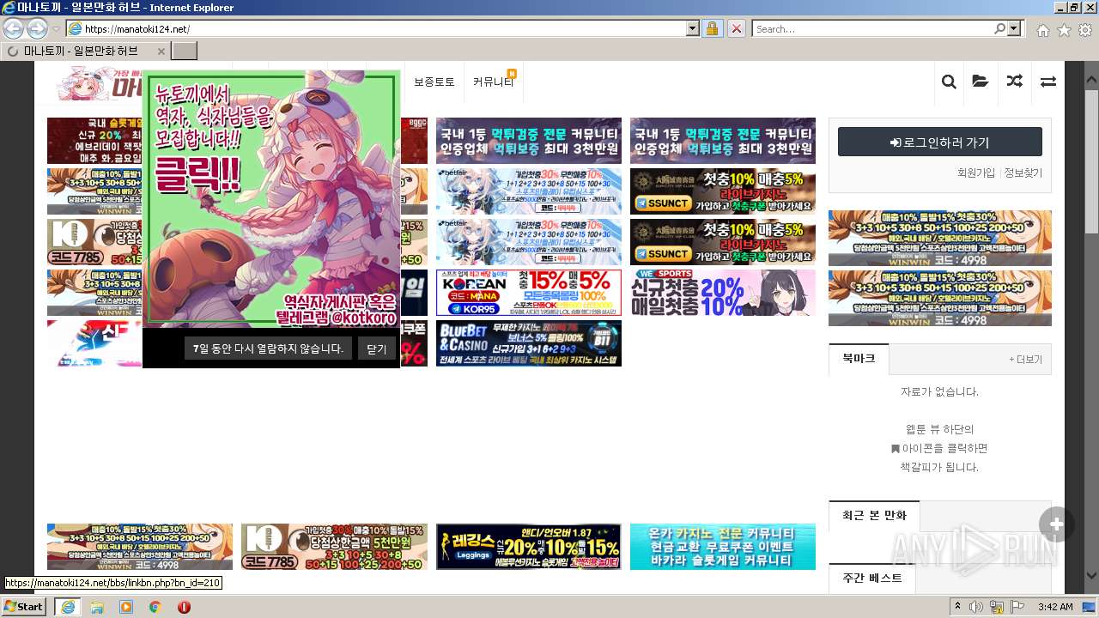Open the 커뮤니티 menu item

[493, 82]
